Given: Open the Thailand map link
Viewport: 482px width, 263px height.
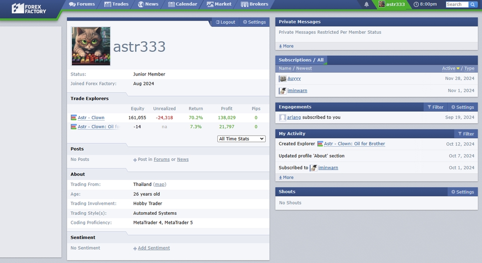Looking at the screenshot, I should pyautogui.click(x=160, y=185).
